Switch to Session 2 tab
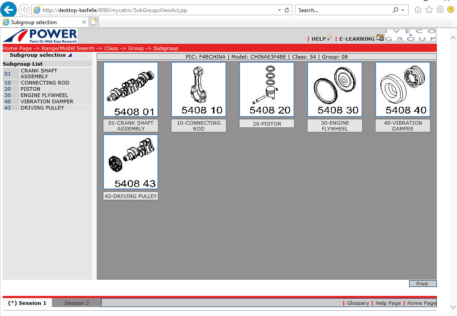Image resolution: width=457 pixels, height=316 pixels. [77, 303]
